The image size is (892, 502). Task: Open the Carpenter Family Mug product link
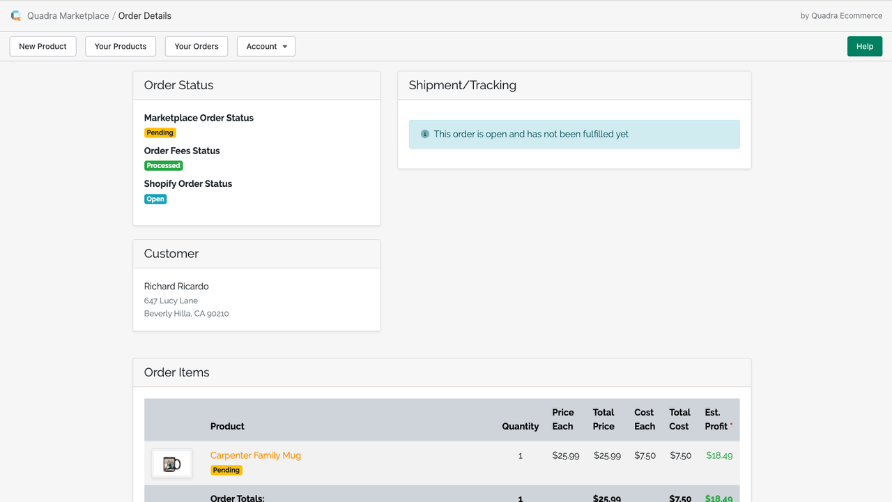point(255,455)
